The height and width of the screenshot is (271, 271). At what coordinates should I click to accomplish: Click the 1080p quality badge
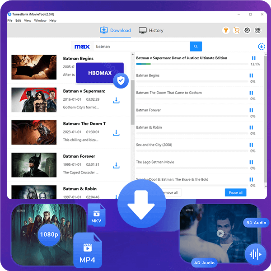click(49, 234)
